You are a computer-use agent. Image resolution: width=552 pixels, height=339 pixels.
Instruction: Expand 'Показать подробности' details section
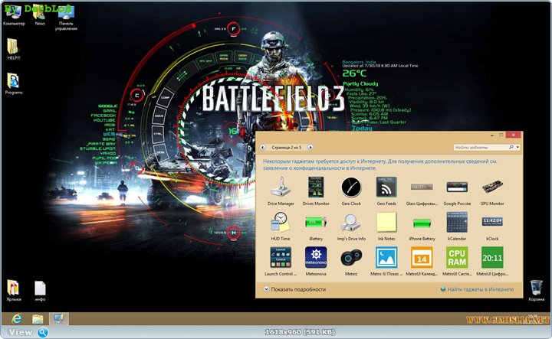295,290
